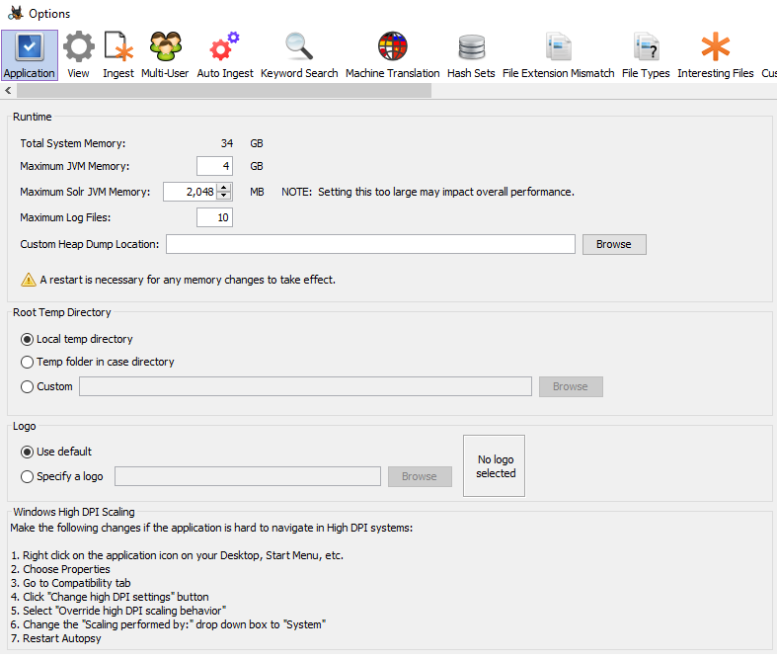Enable the Specify a logo option
Viewport: 777px width, 660px height.
(x=28, y=477)
